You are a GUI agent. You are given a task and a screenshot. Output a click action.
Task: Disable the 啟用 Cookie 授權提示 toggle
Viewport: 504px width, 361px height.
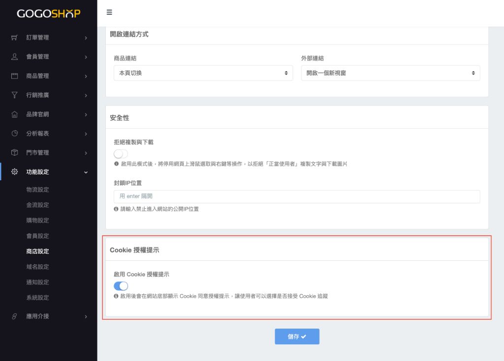(x=121, y=286)
